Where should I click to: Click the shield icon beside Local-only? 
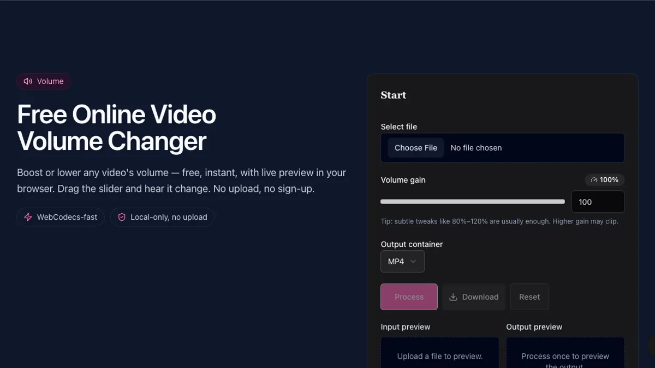[x=122, y=217]
